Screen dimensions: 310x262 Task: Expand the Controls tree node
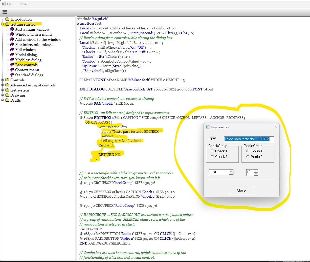3,80
